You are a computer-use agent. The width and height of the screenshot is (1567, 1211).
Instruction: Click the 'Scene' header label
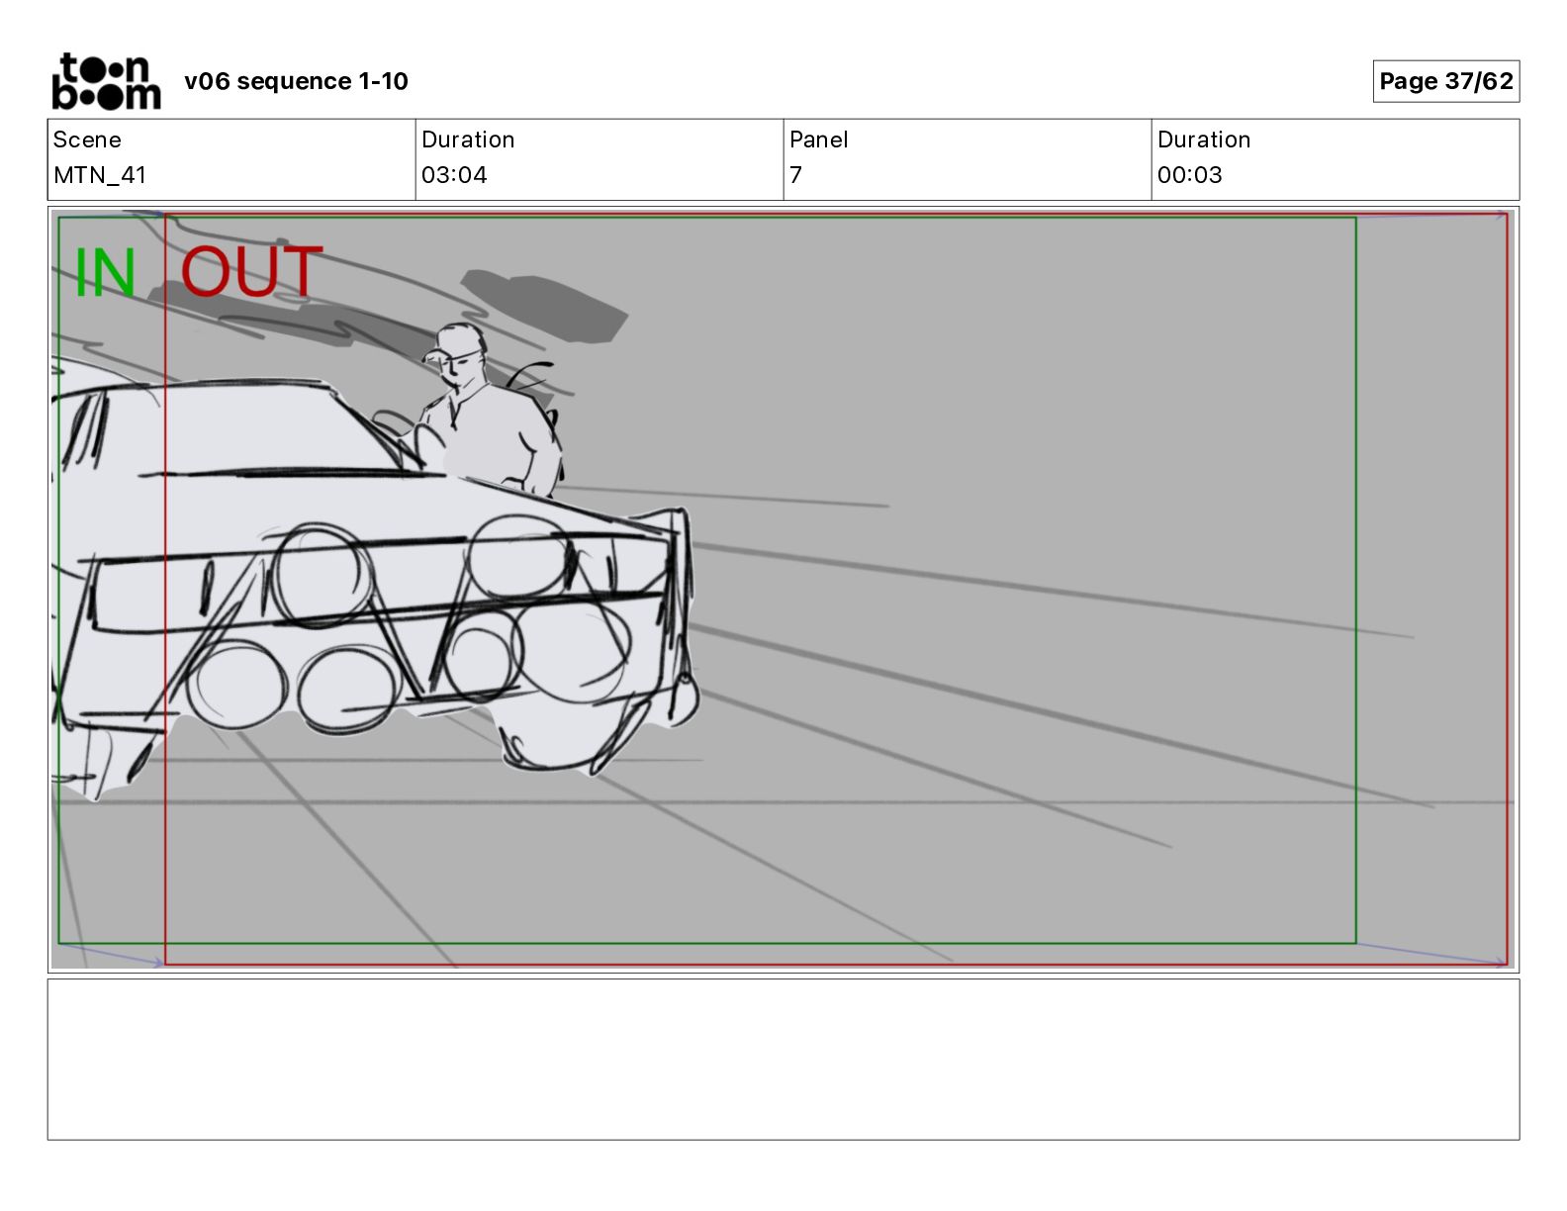tap(87, 140)
